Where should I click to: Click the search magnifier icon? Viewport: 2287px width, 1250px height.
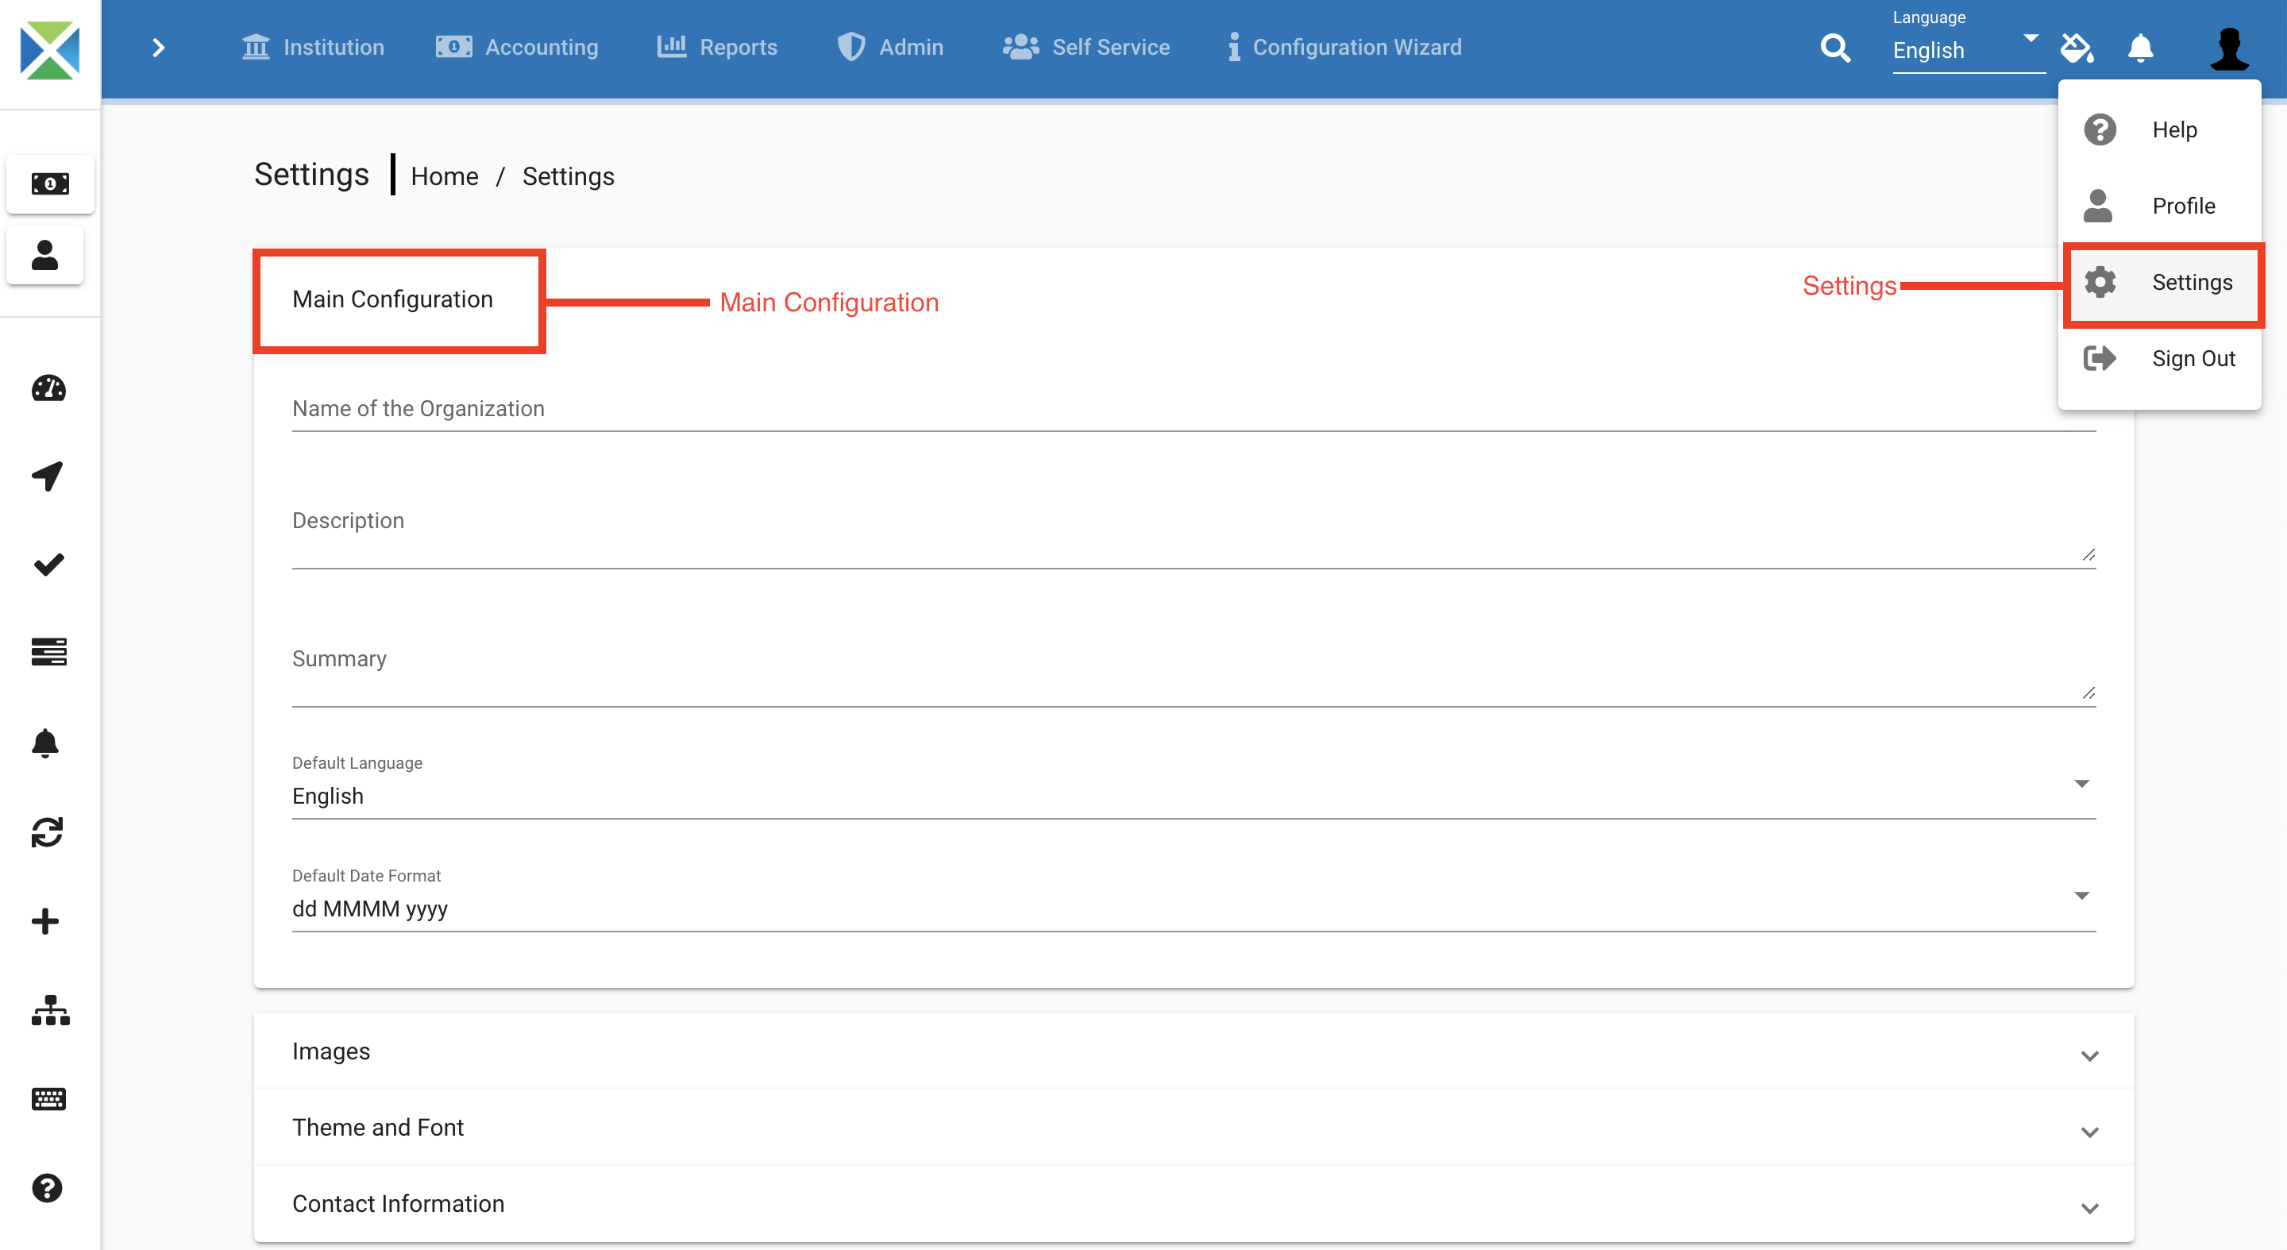(1834, 48)
